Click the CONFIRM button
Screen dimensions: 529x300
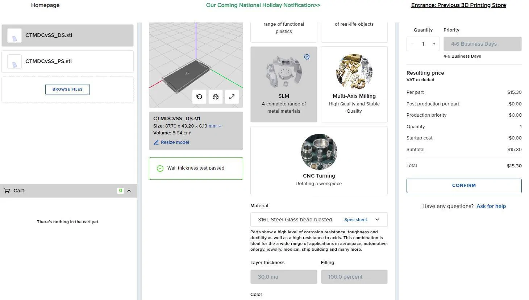click(x=464, y=186)
